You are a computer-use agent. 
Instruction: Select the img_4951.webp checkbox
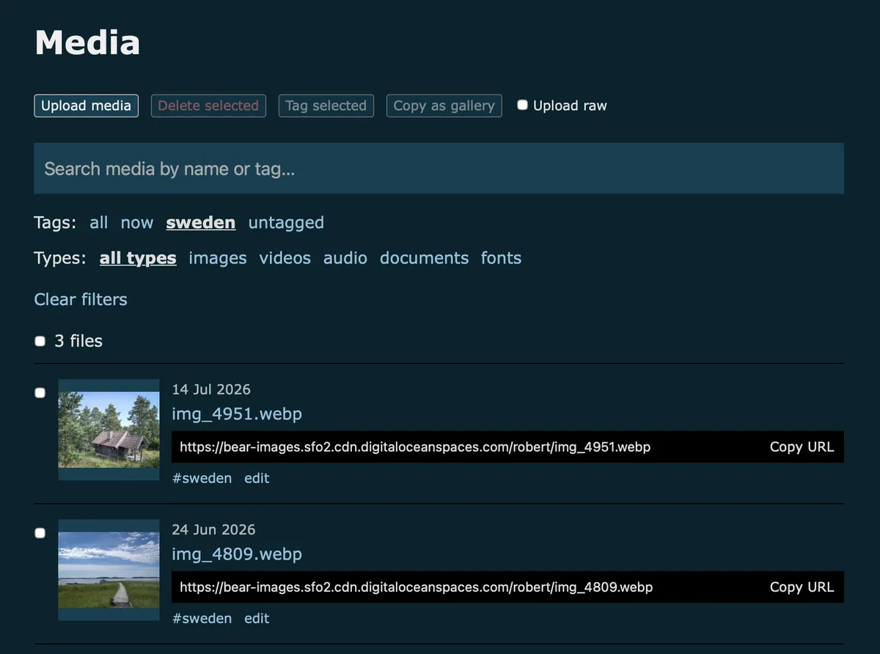[x=40, y=393]
